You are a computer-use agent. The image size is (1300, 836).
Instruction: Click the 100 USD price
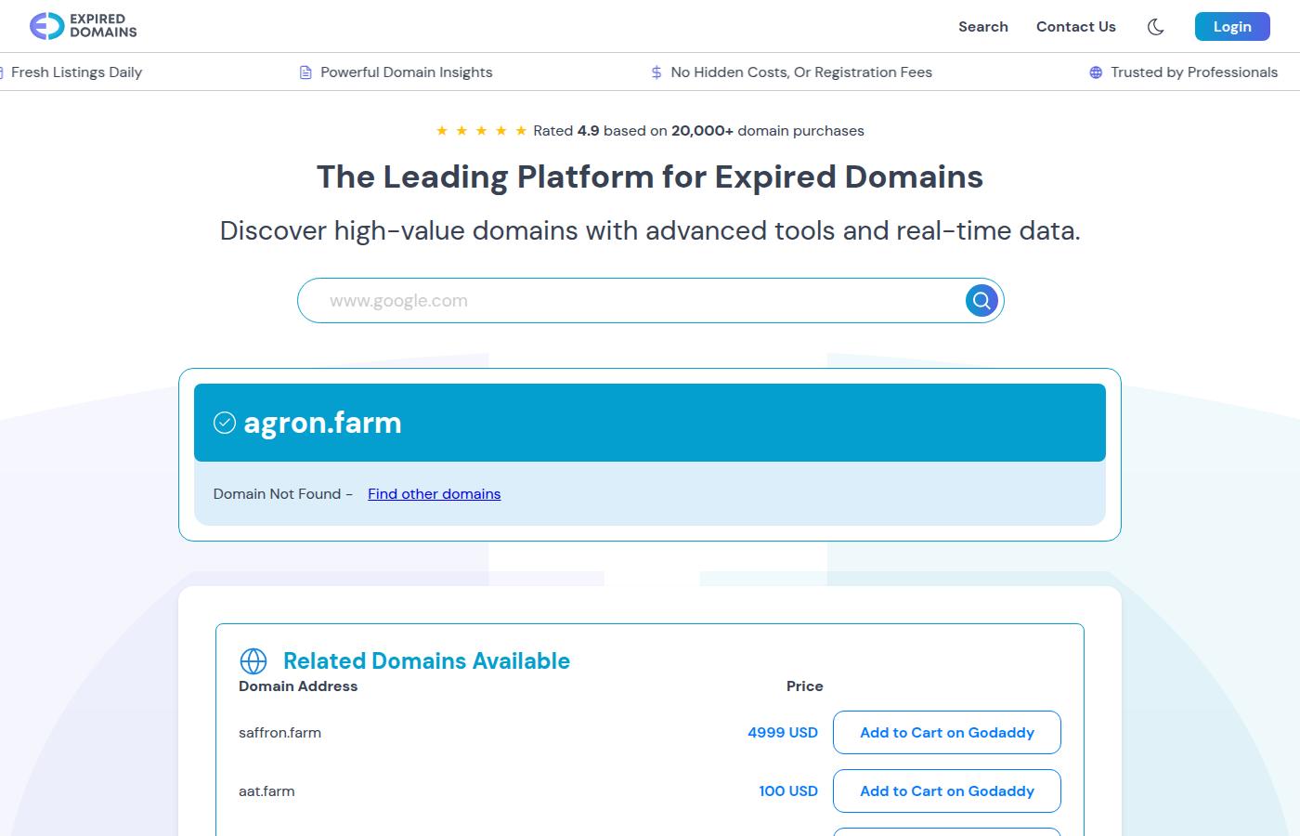(788, 791)
